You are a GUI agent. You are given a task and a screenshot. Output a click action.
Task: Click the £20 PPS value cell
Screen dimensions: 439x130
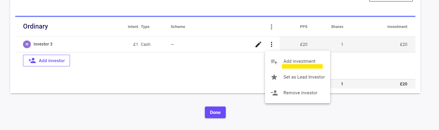click(x=304, y=44)
